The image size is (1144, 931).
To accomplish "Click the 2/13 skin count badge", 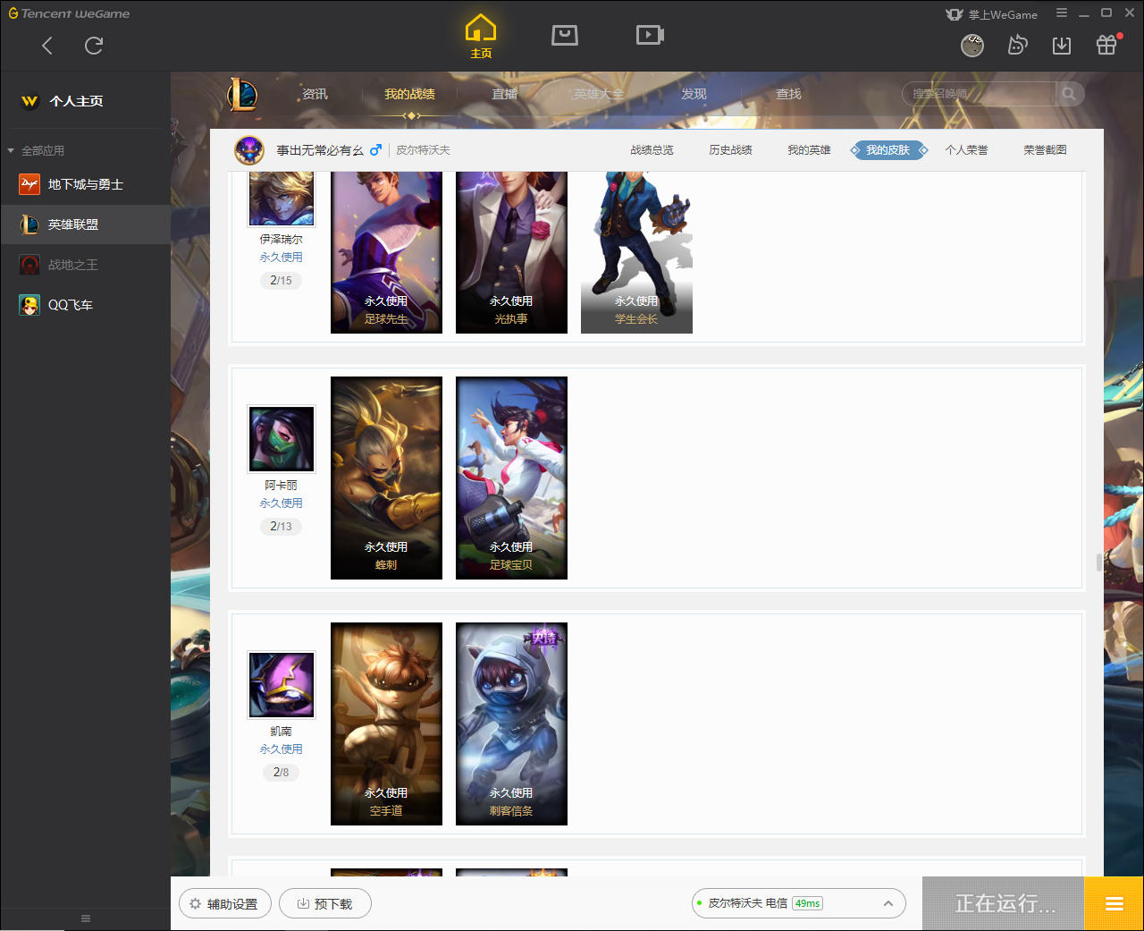I will [281, 527].
